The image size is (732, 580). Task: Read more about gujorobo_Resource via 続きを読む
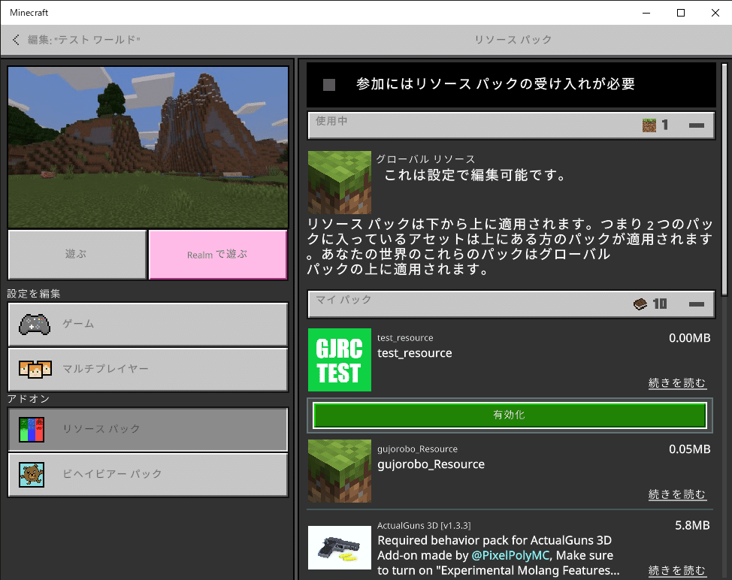(x=677, y=494)
